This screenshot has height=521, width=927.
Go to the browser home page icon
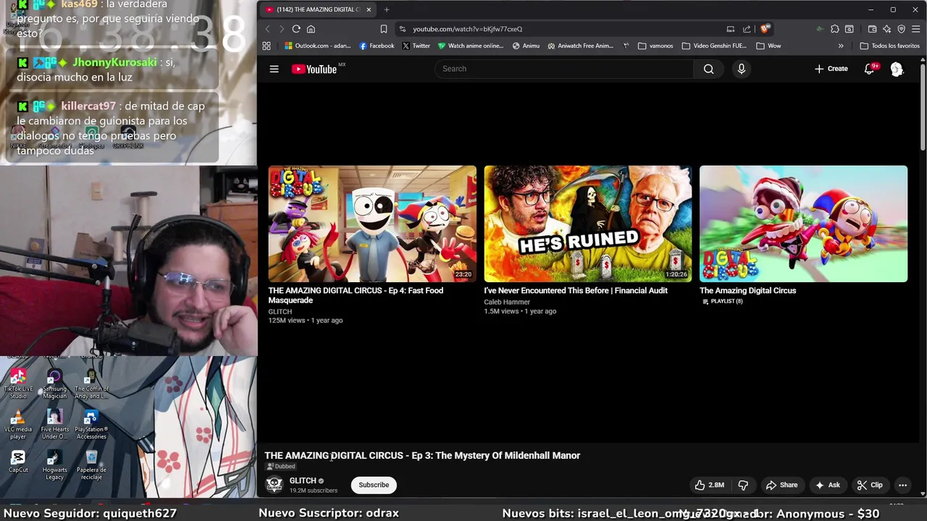[x=311, y=29]
